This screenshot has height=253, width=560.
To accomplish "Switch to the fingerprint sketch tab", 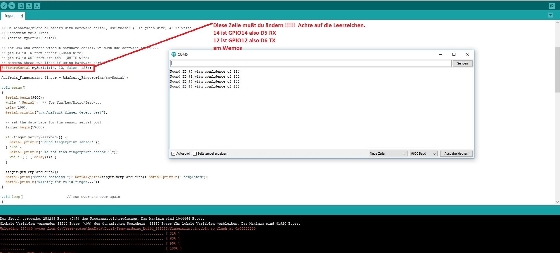I will coord(13,16).
